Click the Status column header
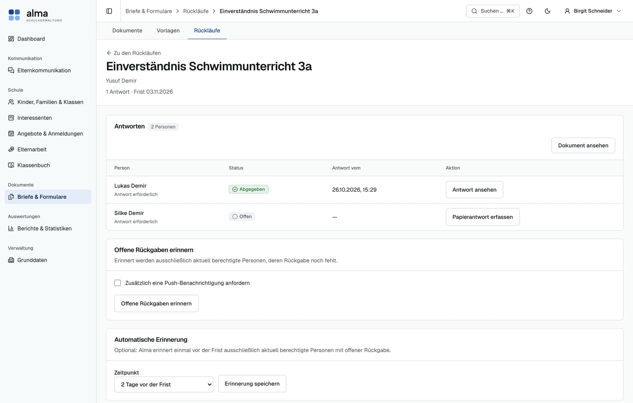The height and width of the screenshot is (403, 633). click(x=236, y=168)
